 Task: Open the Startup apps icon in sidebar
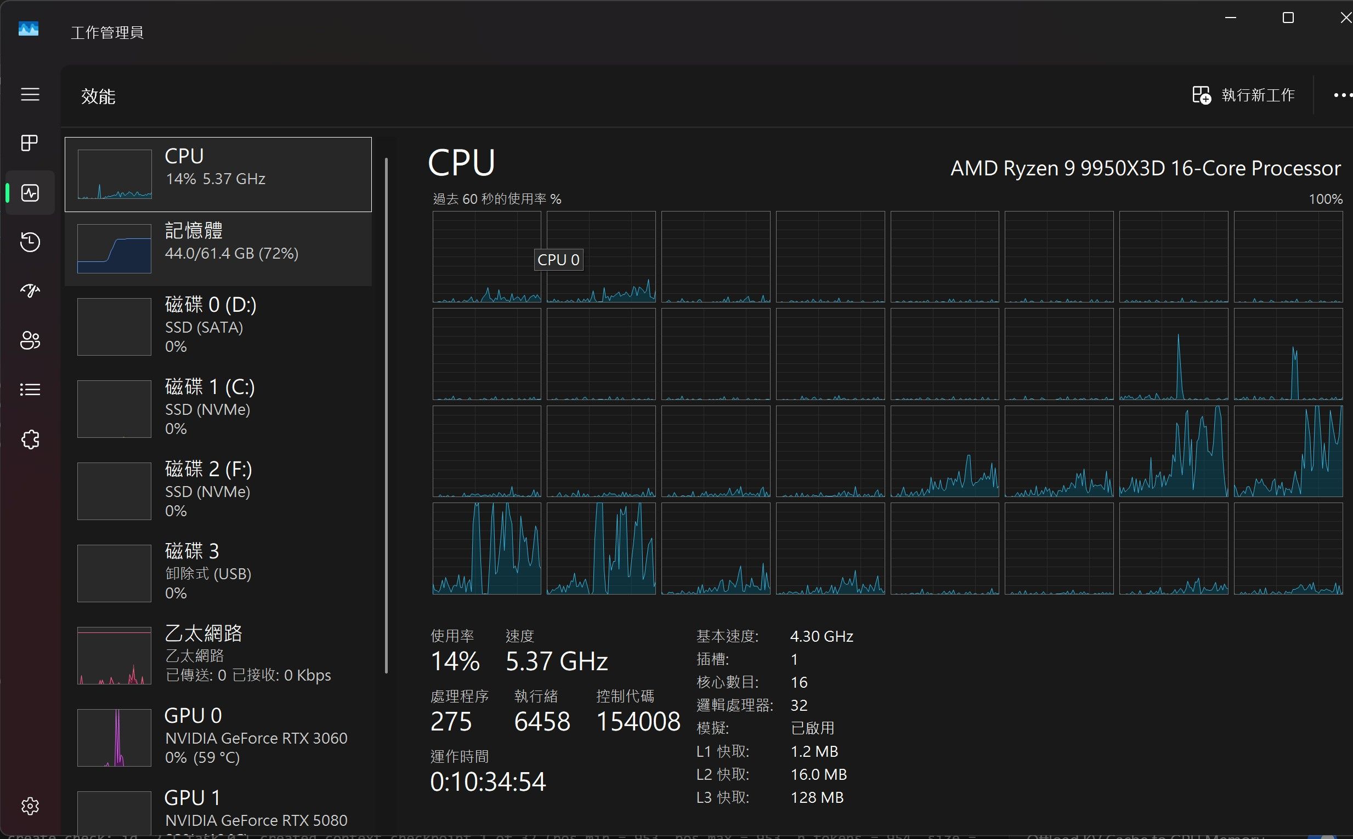(30, 290)
